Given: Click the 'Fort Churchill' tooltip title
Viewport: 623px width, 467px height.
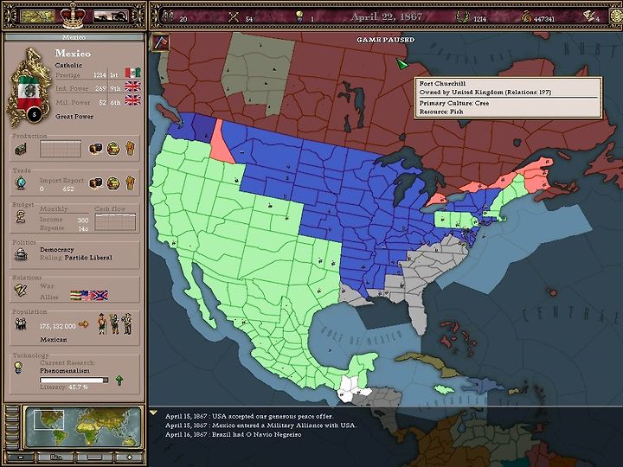Looking at the screenshot, I should [442, 83].
